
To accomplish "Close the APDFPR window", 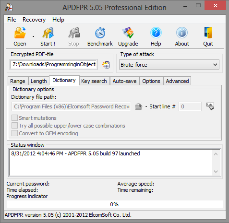I will [215, 6].
